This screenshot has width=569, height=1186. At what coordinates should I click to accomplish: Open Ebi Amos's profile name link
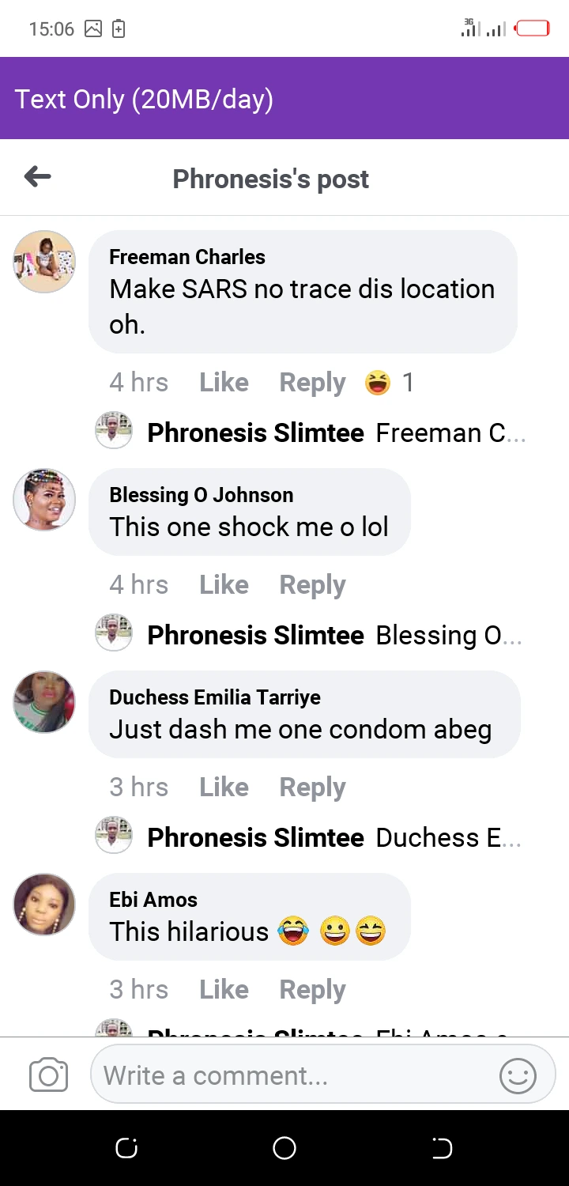[x=153, y=900]
